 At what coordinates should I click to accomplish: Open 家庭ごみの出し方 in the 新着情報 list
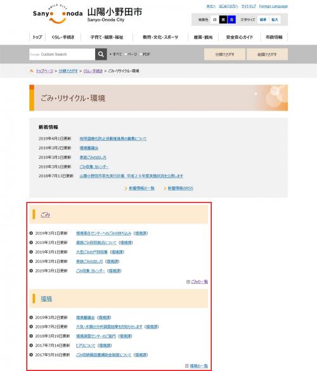[93, 158]
